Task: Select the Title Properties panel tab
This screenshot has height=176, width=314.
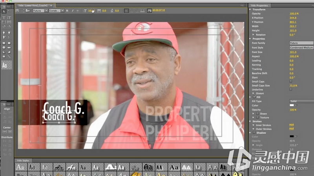Action: point(259,5)
